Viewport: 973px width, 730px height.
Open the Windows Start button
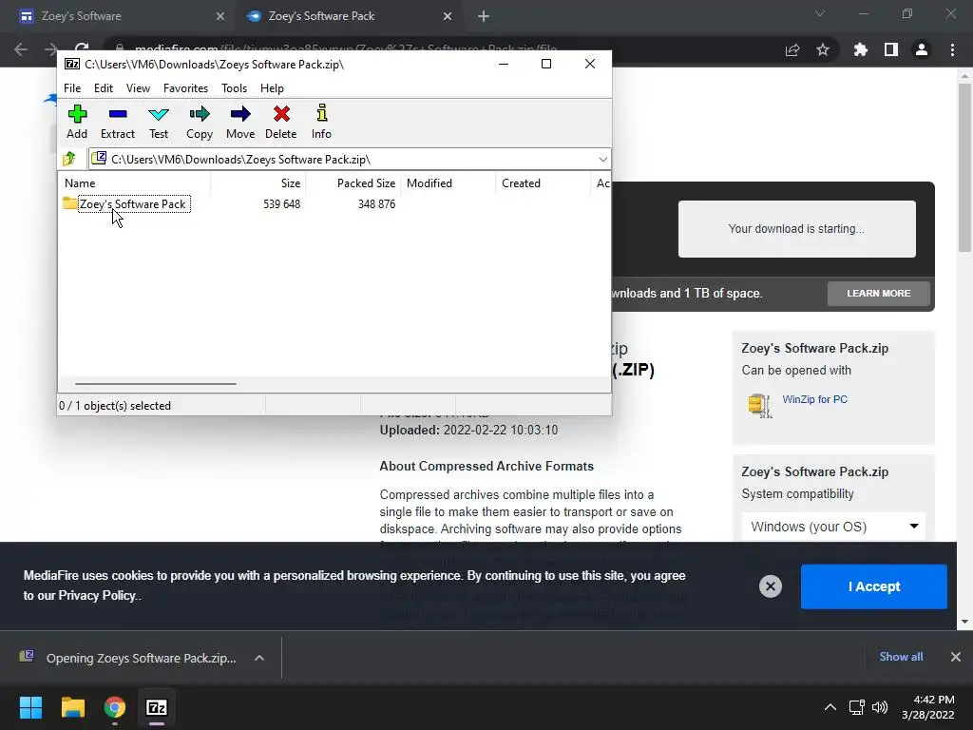click(x=30, y=707)
